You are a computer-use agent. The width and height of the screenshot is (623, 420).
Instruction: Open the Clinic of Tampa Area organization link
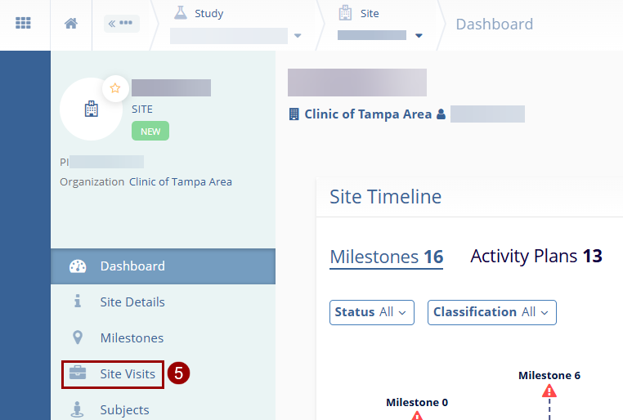[180, 181]
